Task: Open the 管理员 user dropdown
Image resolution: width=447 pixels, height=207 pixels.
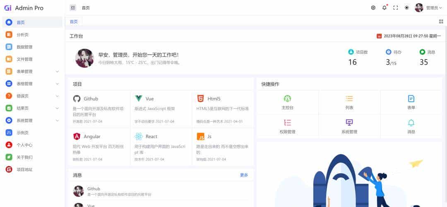Action: (x=434, y=8)
